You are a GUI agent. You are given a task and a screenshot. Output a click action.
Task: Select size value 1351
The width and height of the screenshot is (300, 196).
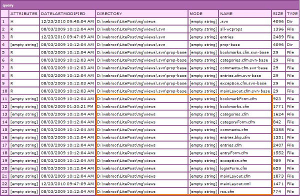pos(278,137)
